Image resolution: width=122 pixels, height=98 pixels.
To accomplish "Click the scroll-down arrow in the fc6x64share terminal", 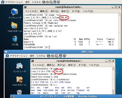I will pos(113,93).
